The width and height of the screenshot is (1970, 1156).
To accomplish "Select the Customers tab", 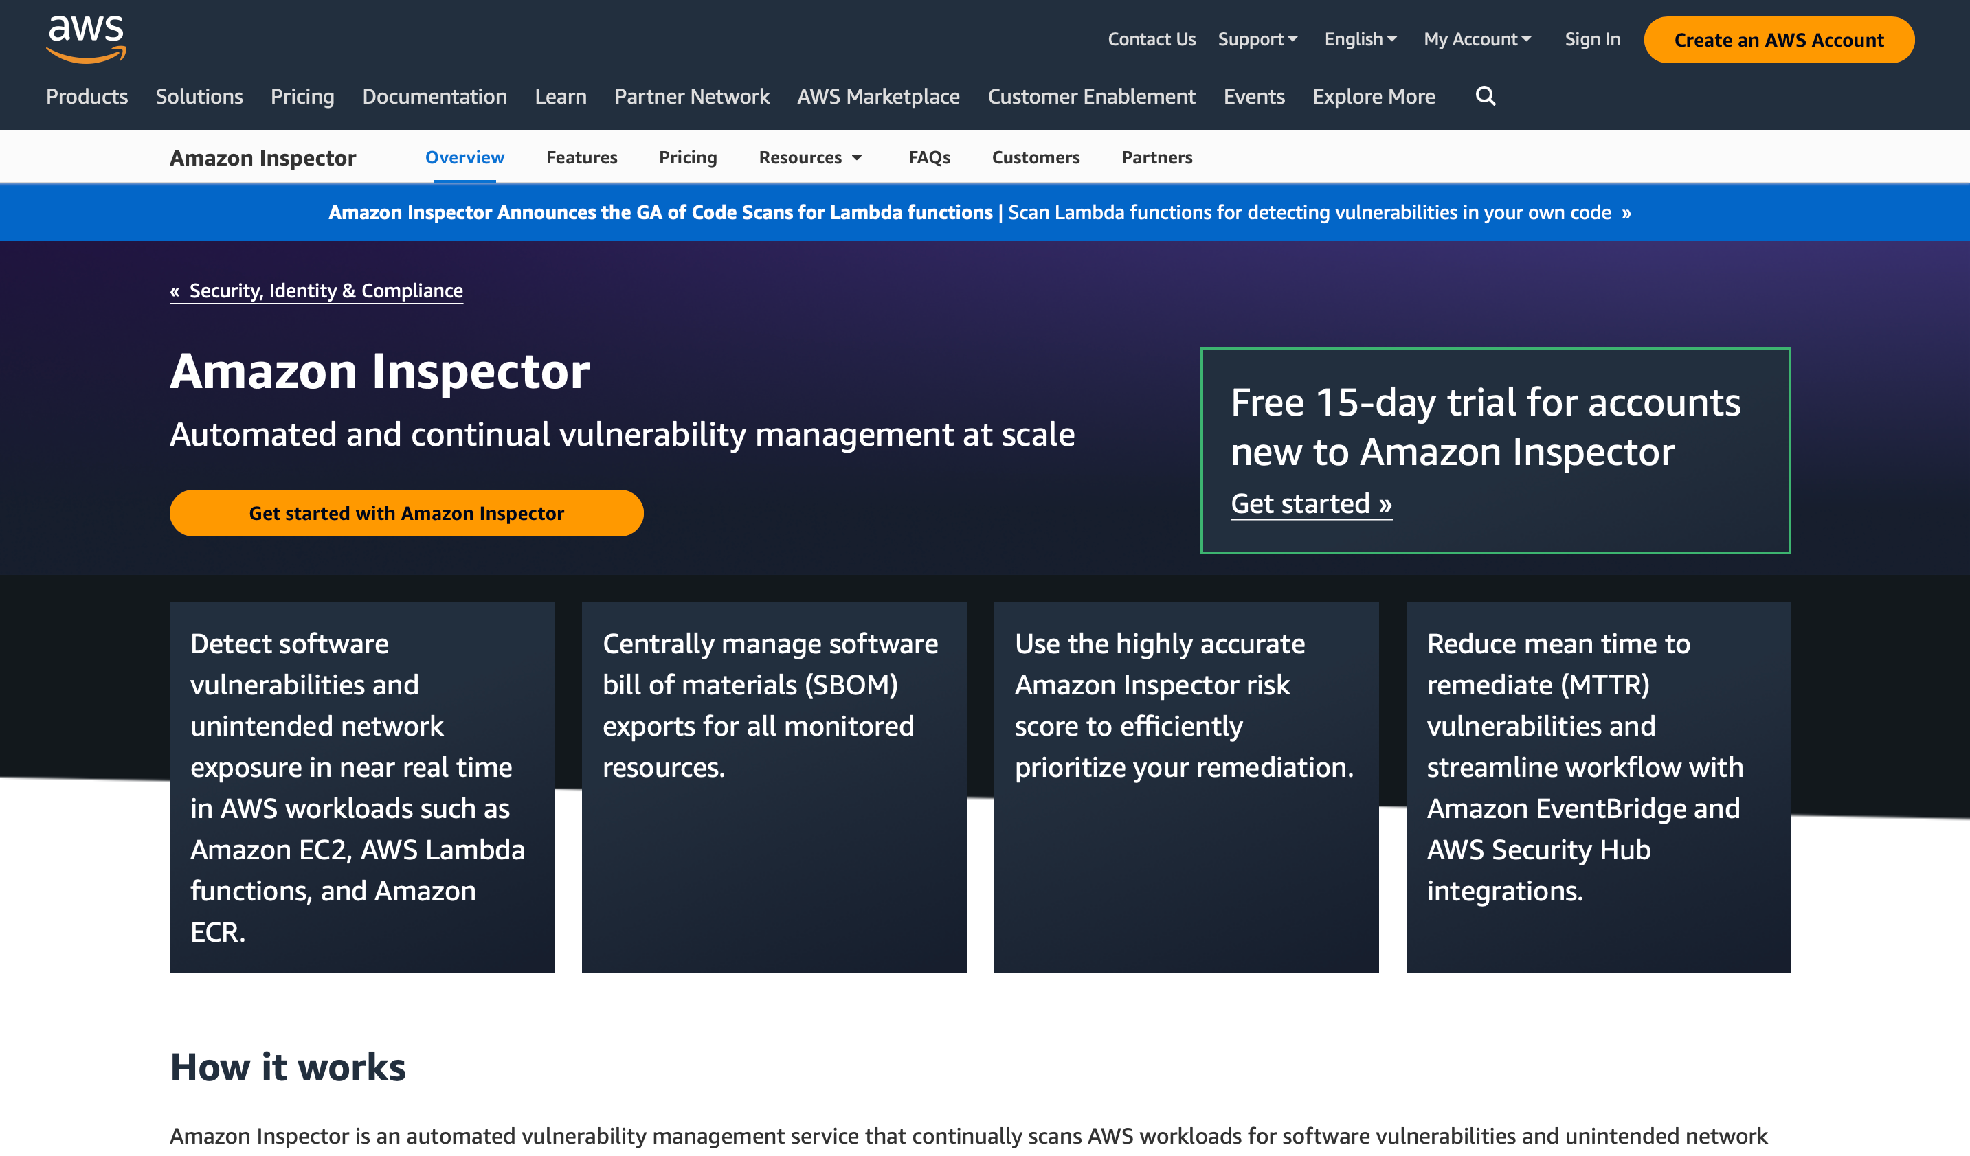I will coord(1035,158).
